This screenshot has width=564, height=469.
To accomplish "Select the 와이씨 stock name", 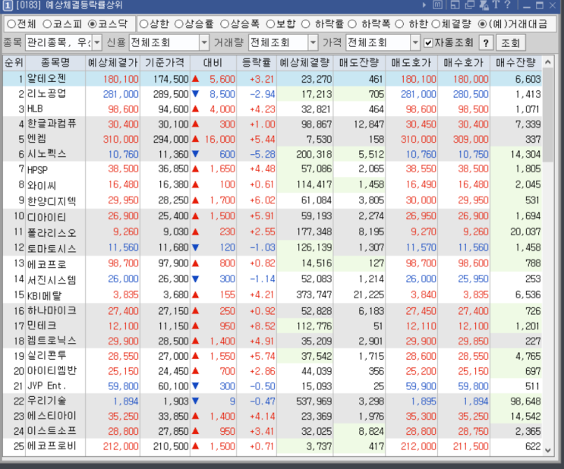I will tap(42, 185).
